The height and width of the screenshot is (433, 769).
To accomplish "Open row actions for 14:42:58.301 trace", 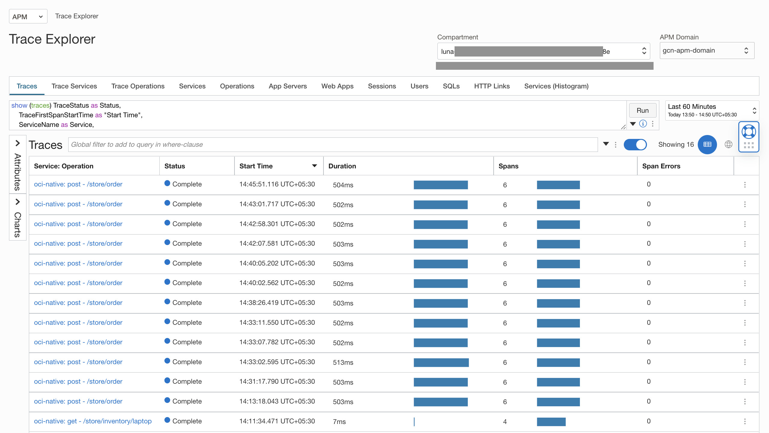I will pos(745,224).
